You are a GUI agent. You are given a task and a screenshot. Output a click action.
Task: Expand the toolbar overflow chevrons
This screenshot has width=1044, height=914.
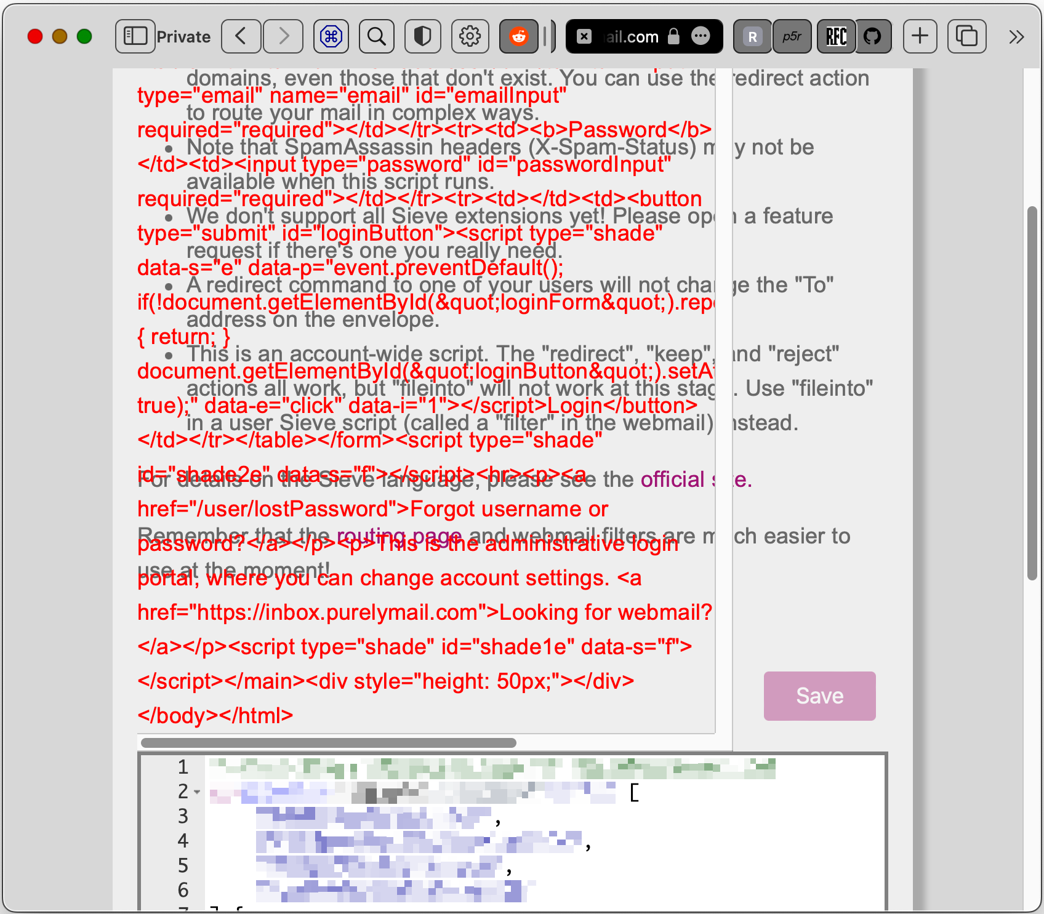coord(1016,37)
